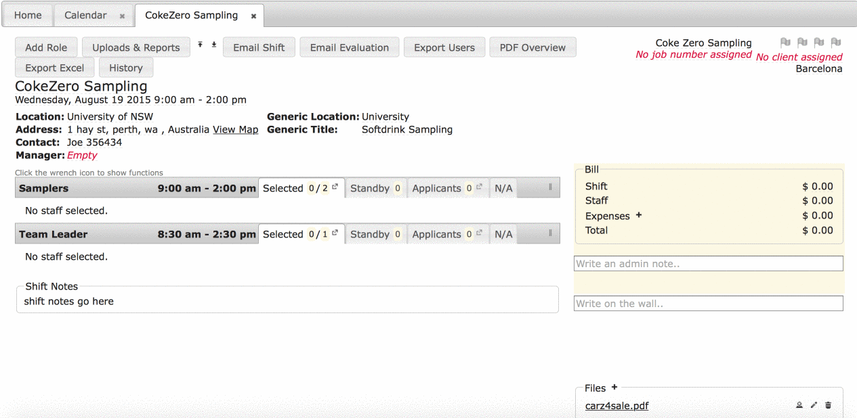Click the empty Manager value
Viewport: 857px width, 418px height.
pos(82,155)
